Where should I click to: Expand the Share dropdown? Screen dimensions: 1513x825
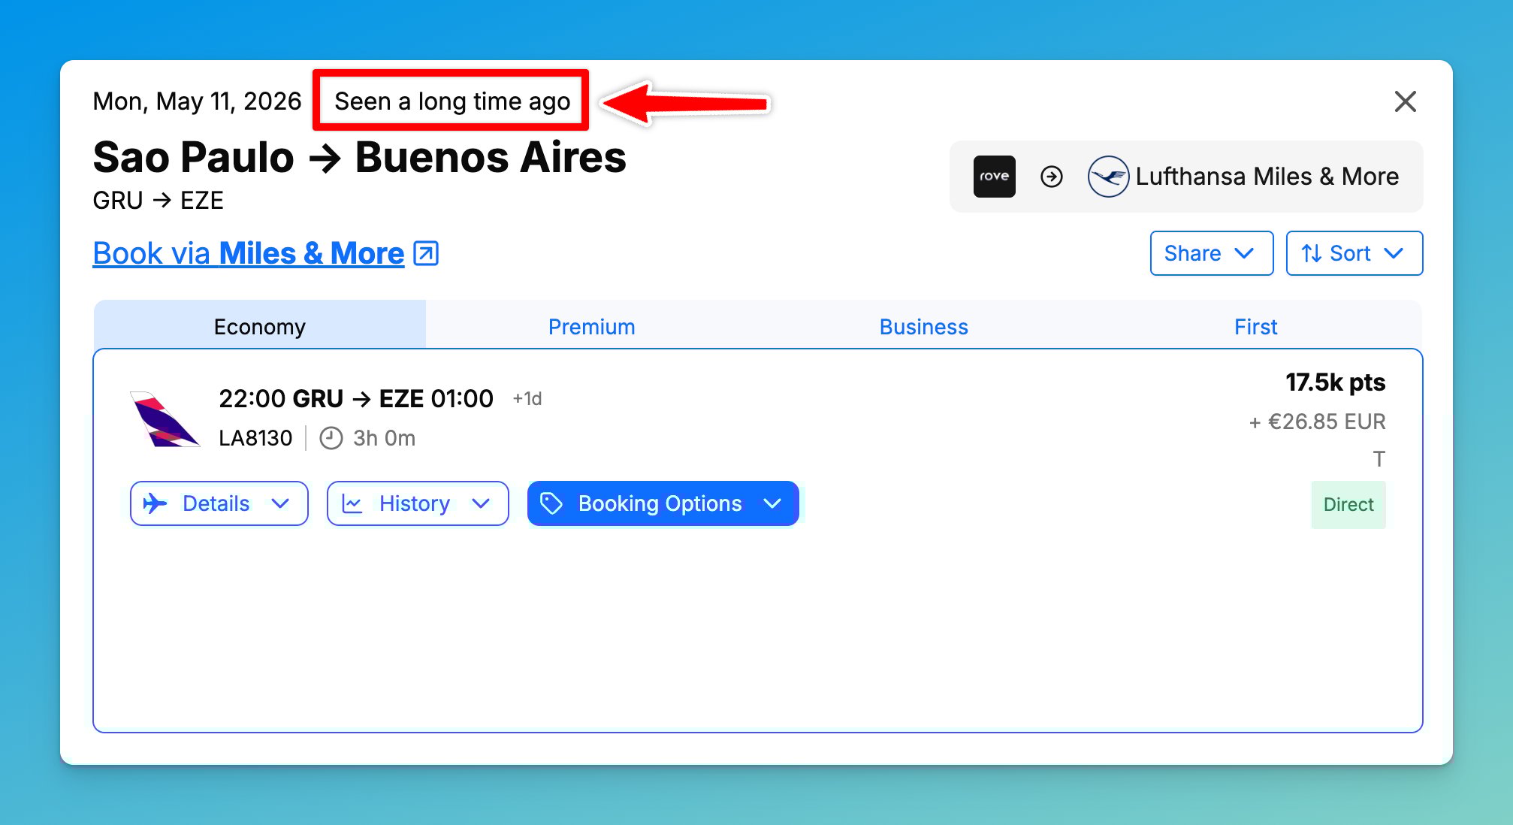pos(1210,253)
